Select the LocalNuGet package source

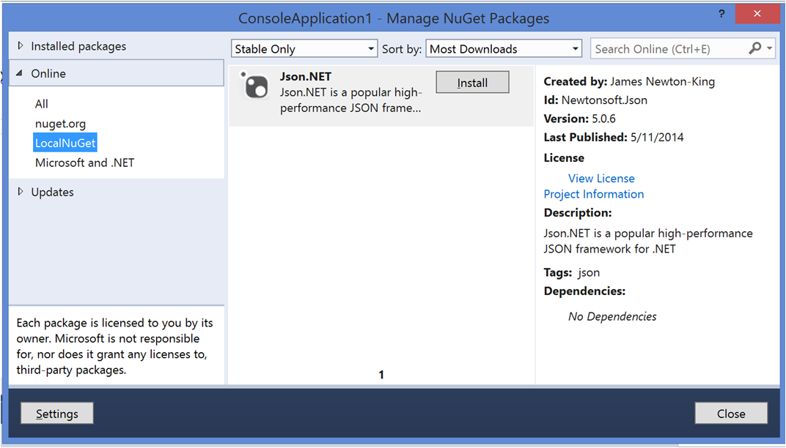(x=65, y=143)
